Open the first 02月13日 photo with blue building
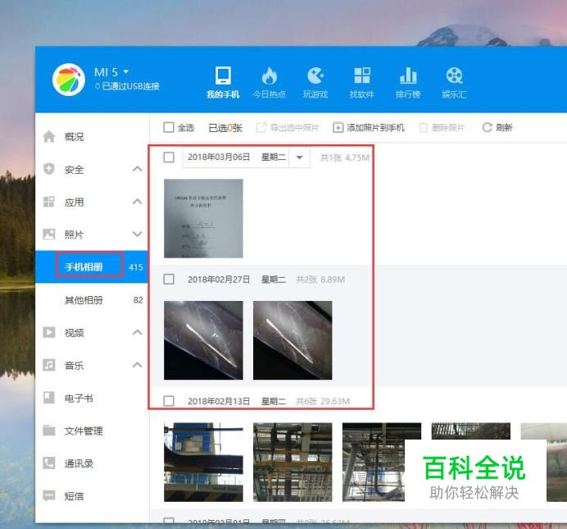The image size is (567, 529). coord(203,462)
